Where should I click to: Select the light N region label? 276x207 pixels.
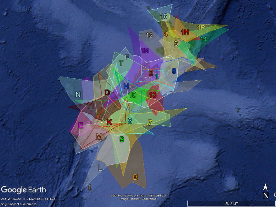tap(78, 94)
